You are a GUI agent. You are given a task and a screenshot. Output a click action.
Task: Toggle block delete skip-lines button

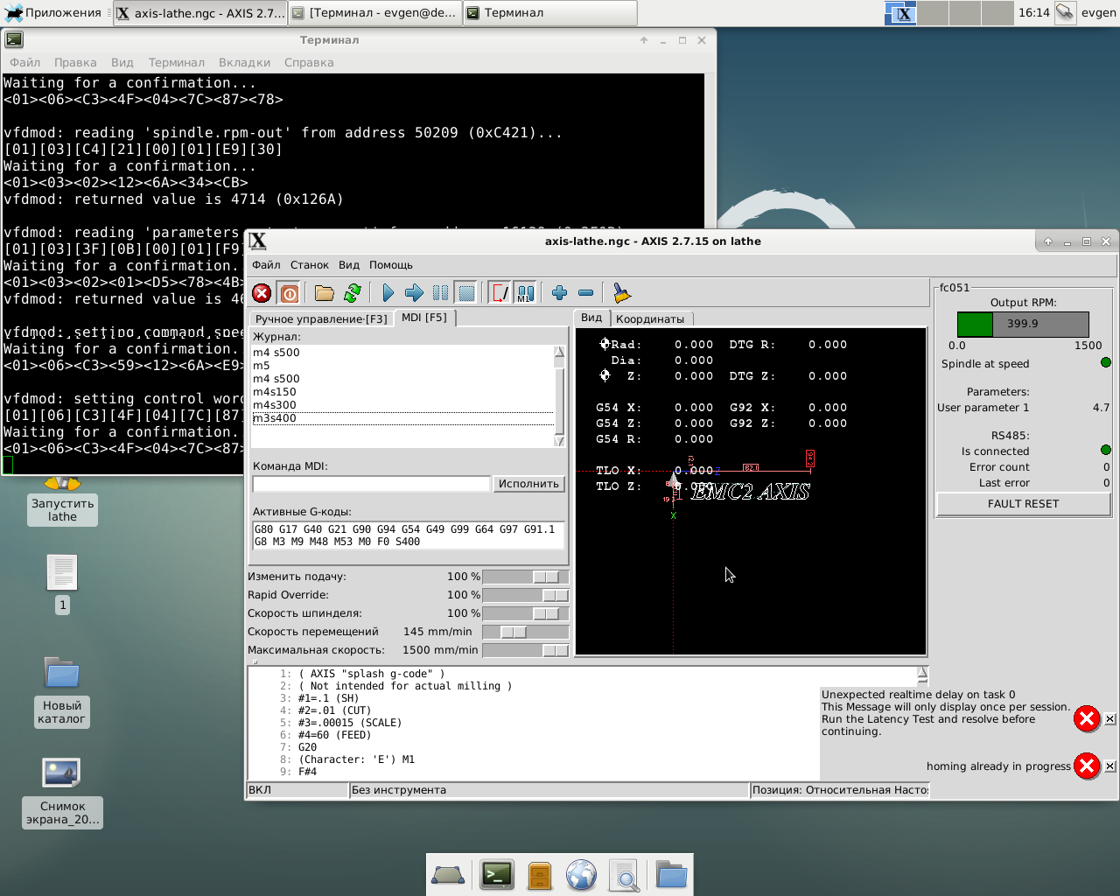[x=500, y=293]
